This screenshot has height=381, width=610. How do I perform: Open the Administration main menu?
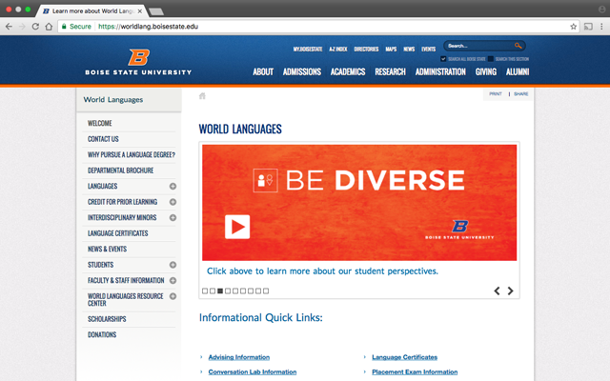pos(440,72)
